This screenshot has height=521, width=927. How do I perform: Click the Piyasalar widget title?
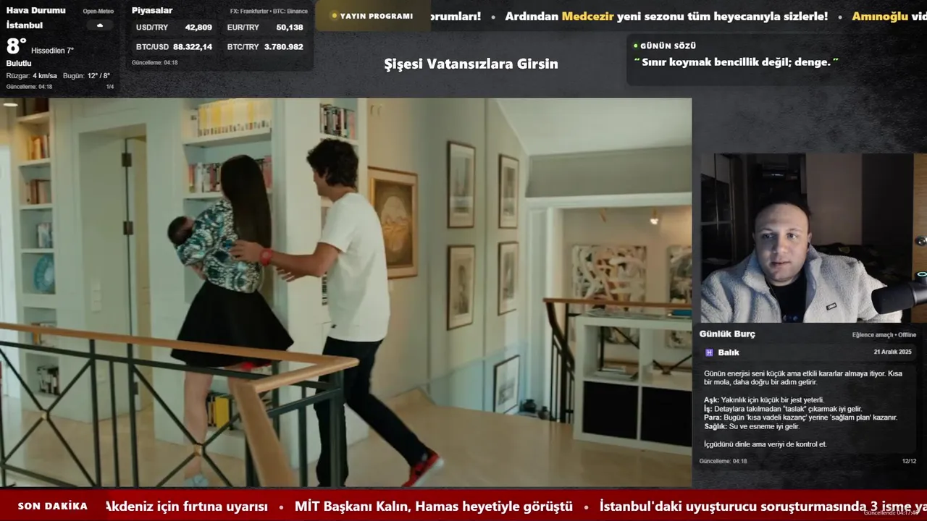point(152,10)
